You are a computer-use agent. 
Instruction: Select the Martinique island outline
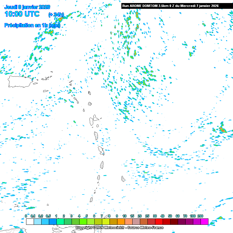coord(101,150)
